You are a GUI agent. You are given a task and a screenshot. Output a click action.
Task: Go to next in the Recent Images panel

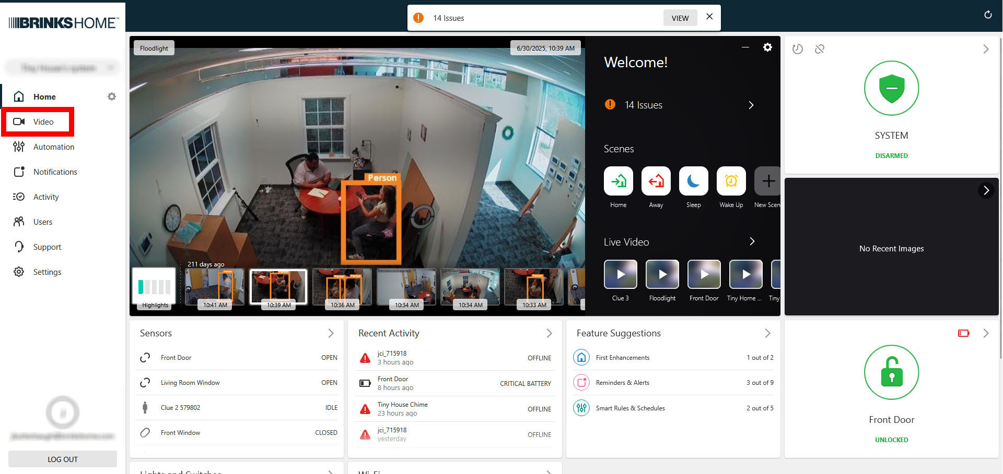(x=986, y=190)
